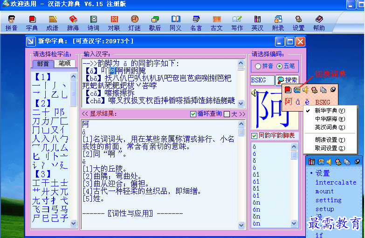Click clock settings icon in pink popup
The width and height of the screenshot is (365, 238).
click(x=314, y=90)
